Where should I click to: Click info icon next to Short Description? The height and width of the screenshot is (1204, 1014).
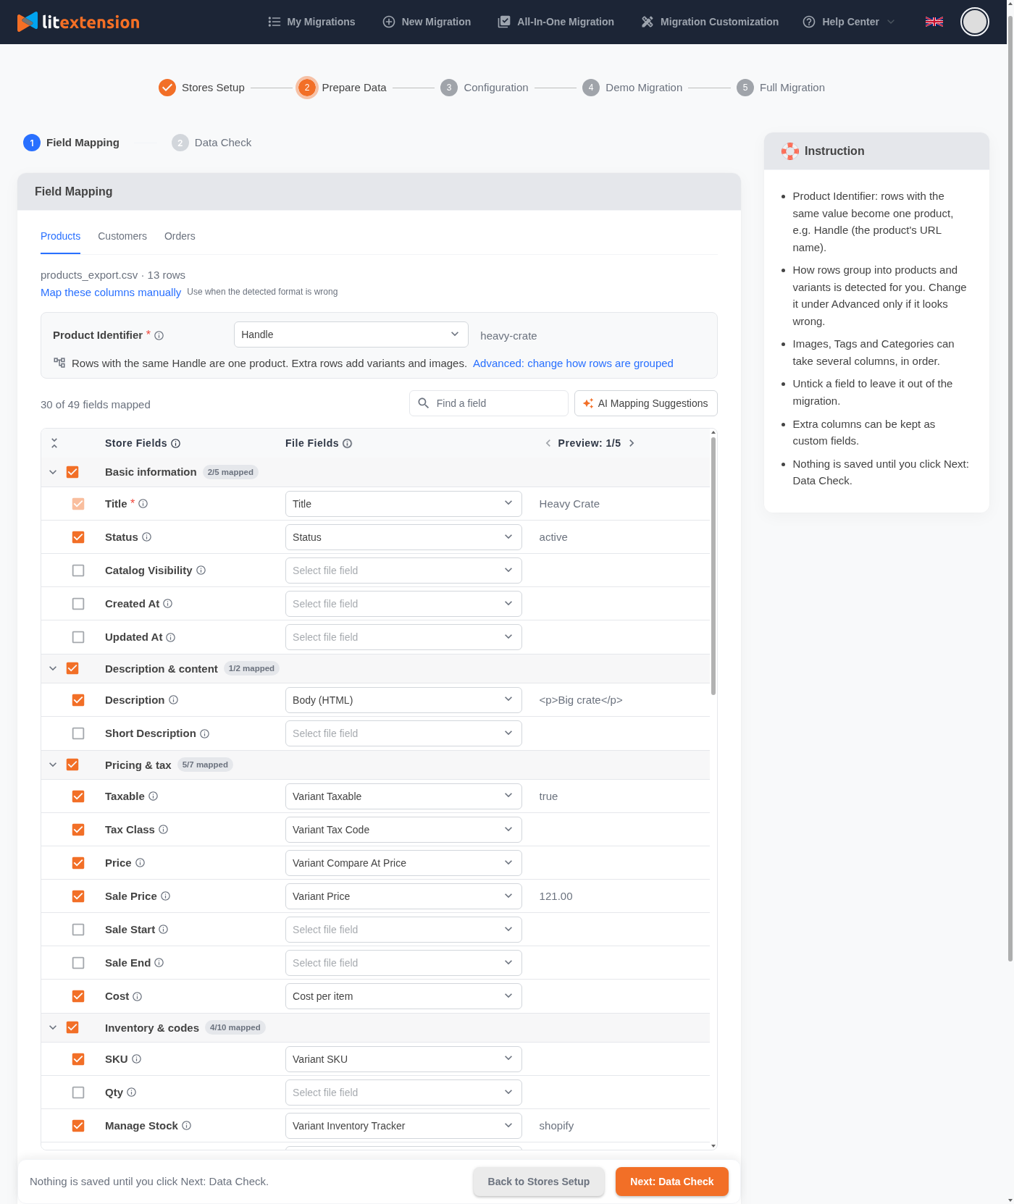pos(205,734)
